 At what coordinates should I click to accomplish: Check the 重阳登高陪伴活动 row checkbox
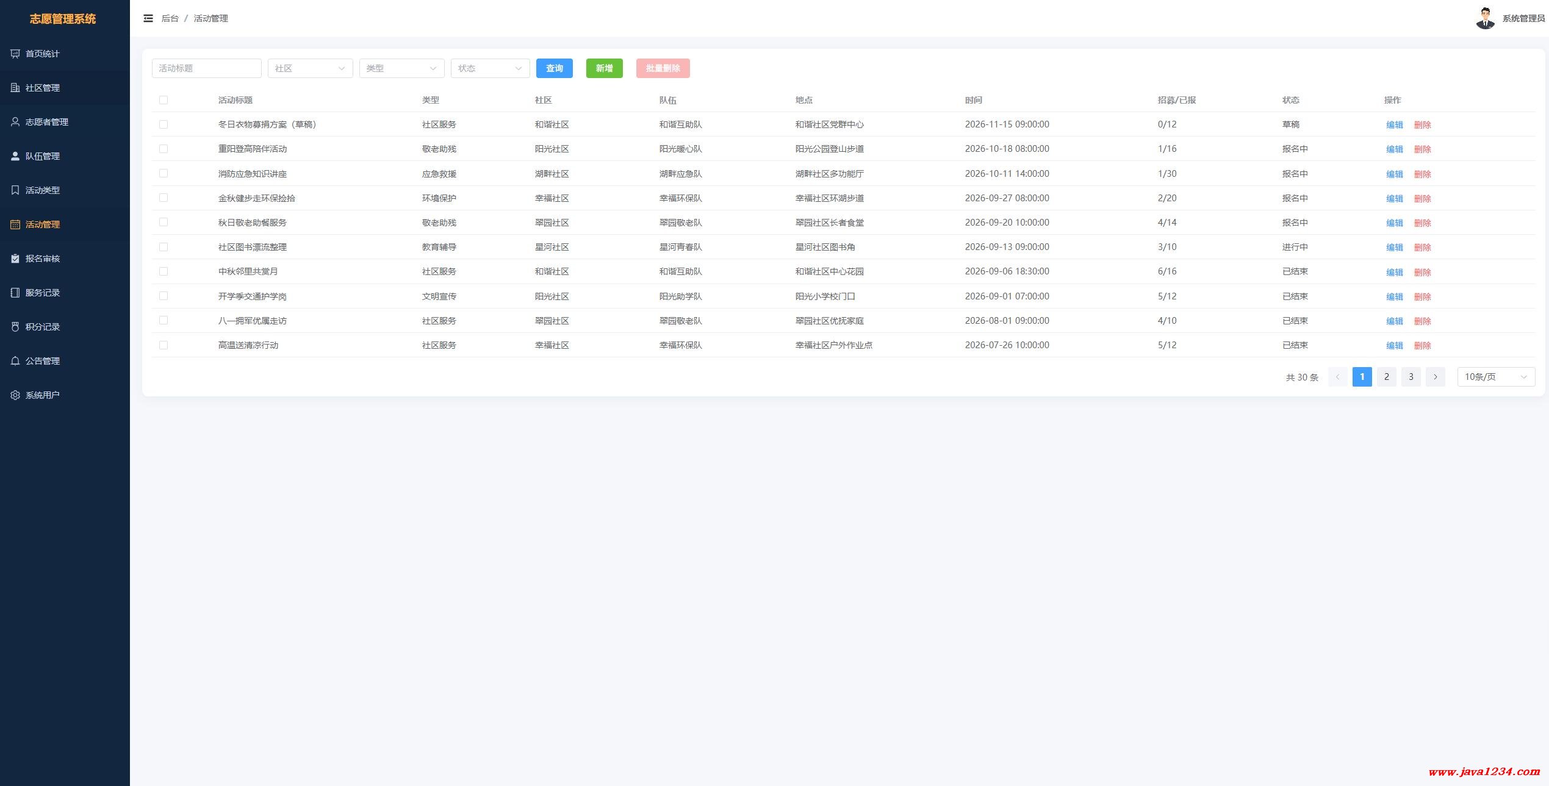[x=164, y=149]
